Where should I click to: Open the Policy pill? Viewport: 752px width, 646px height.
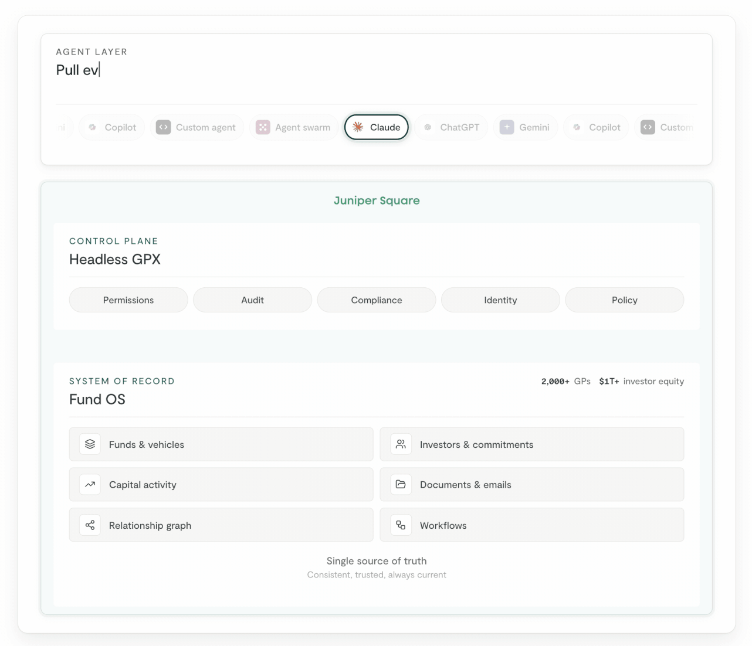625,300
